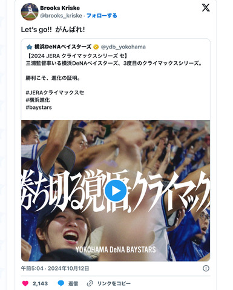
Task: Click the 返信 reply button
Action: [x=73, y=283]
